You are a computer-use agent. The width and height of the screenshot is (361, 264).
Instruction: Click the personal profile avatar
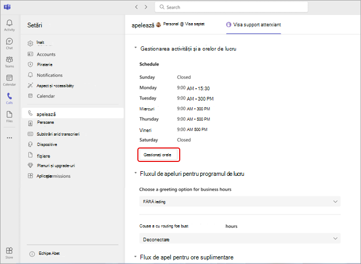pyautogui.click(x=159, y=25)
